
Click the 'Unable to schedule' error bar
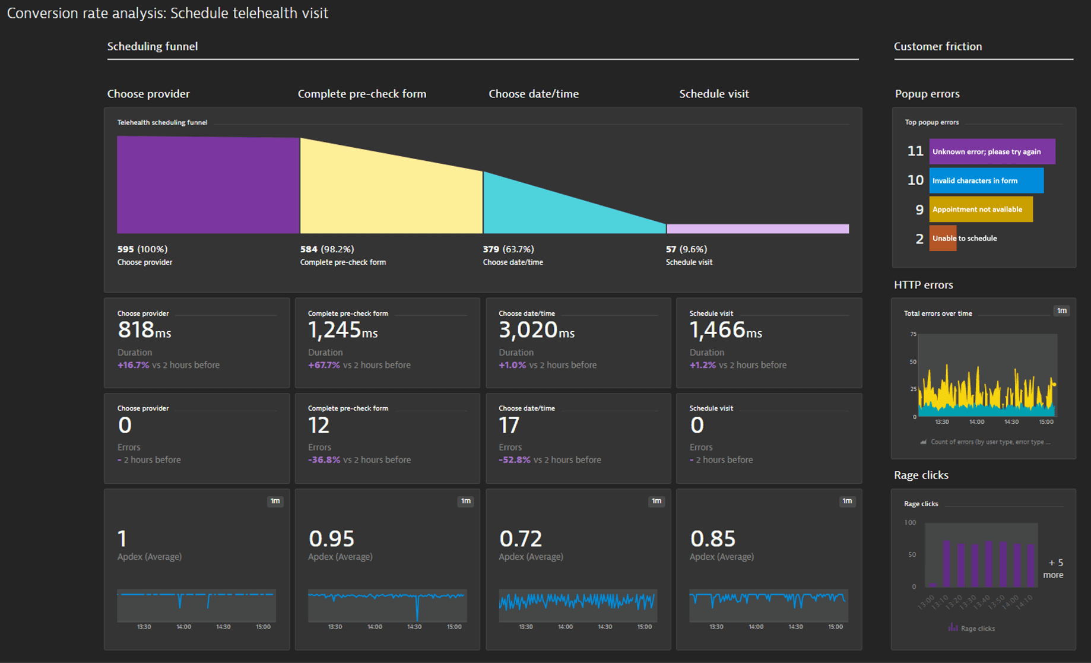[x=943, y=238]
